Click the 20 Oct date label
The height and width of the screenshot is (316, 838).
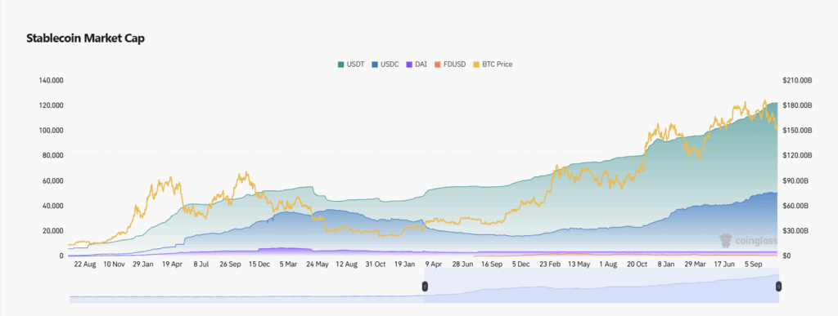637,265
